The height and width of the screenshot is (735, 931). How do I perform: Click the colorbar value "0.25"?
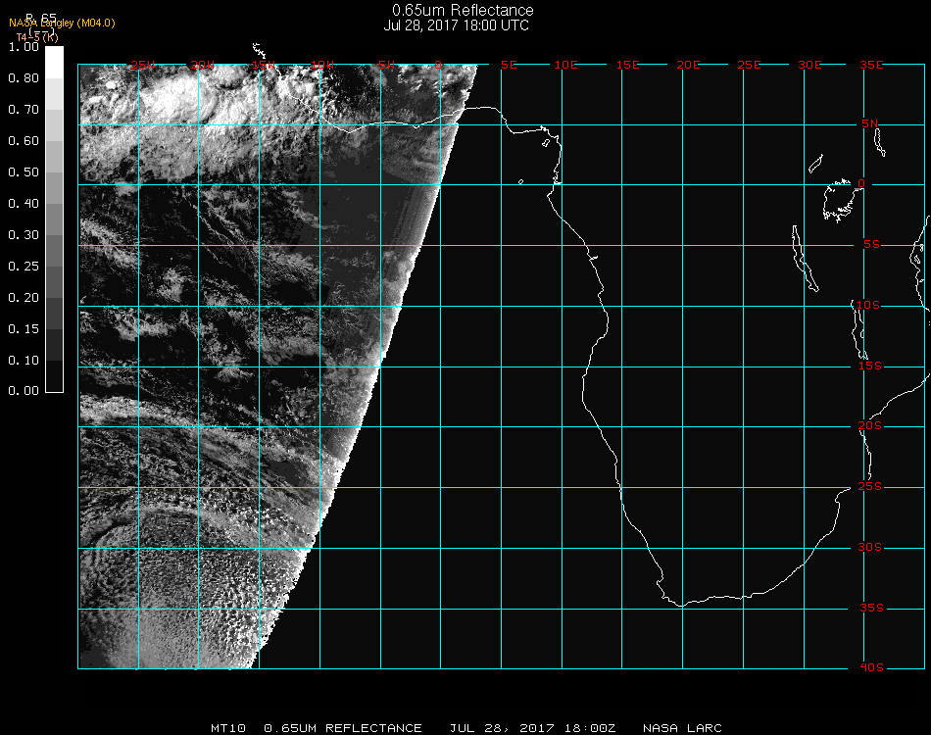(24, 266)
